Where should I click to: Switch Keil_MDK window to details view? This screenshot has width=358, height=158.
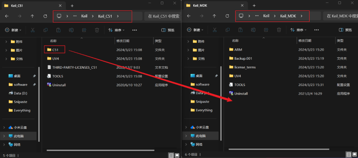click(348, 155)
